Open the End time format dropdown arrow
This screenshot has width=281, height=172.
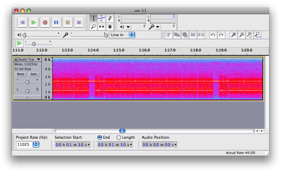pyautogui.click(x=131, y=145)
